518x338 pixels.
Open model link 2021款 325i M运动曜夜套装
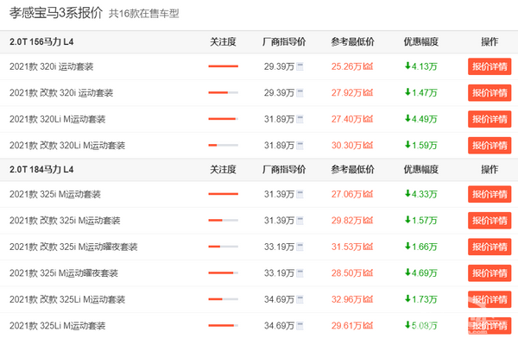[x=63, y=273]
